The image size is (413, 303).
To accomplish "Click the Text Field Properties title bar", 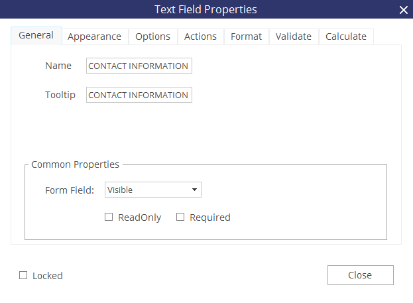I will pos(206,9).
